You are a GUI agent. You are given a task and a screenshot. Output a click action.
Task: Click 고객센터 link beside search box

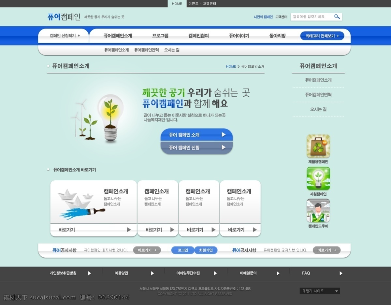[281, 17]
